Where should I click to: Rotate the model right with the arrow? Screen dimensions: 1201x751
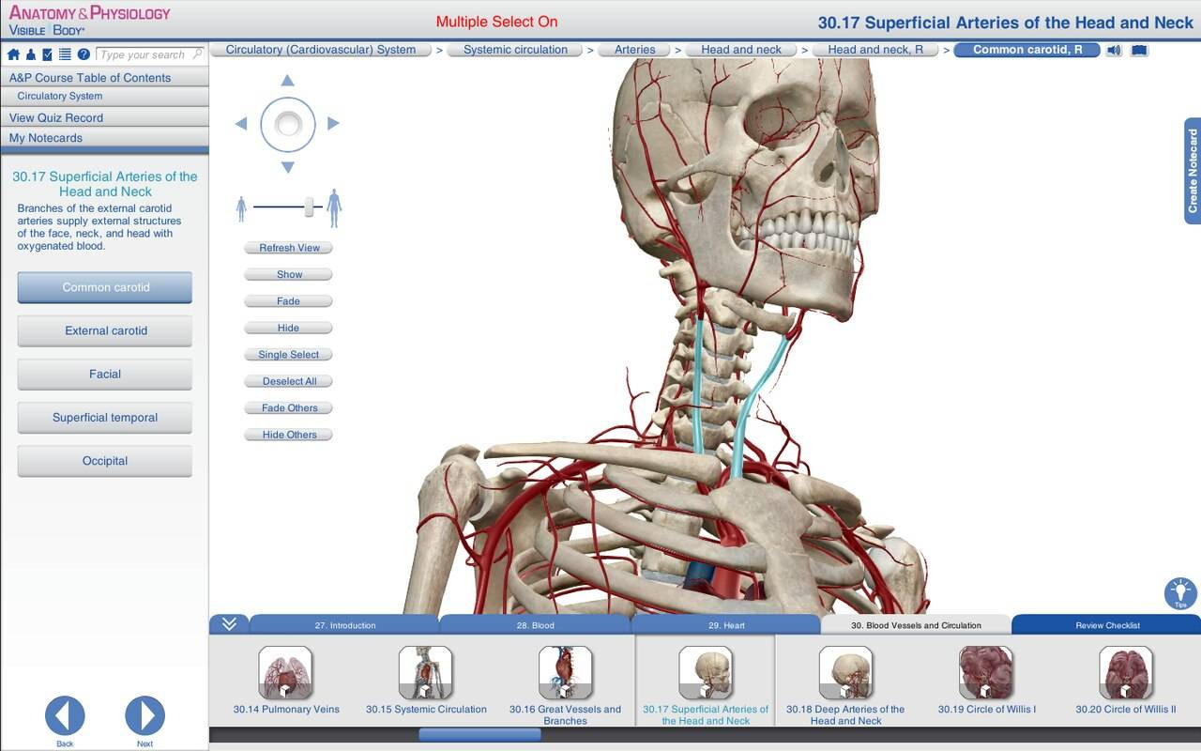click(333, 123)
